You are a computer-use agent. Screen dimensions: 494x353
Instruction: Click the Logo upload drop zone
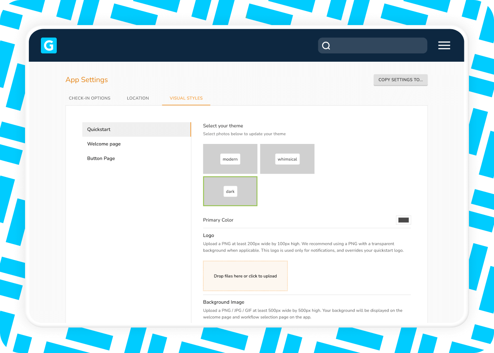click(x=245, y=276)
